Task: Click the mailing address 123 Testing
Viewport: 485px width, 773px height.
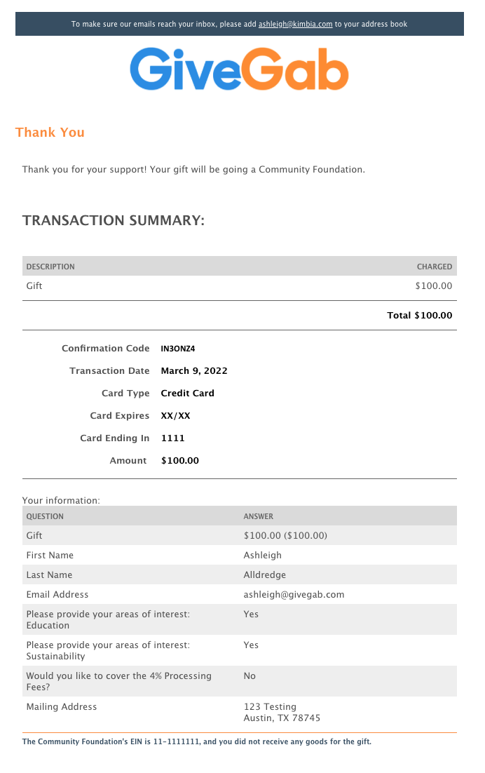Action: click(x=270, y=707)
